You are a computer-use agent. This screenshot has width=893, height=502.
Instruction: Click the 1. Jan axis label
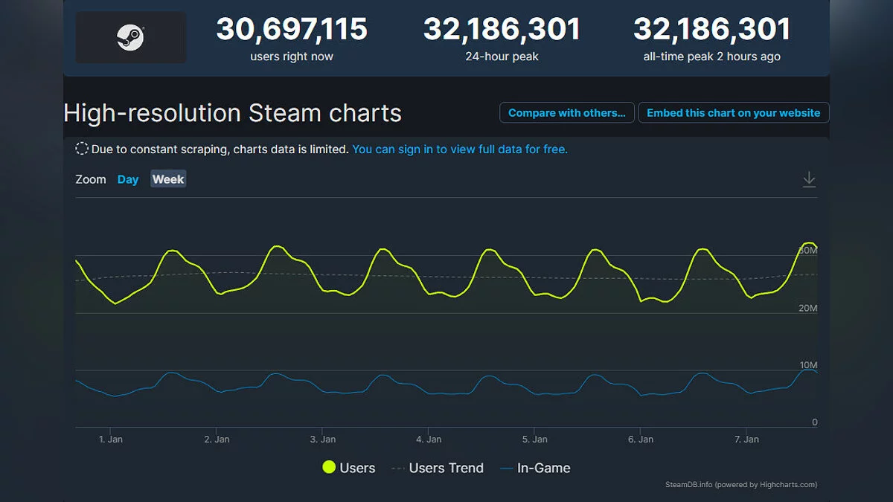coord(110,440)
